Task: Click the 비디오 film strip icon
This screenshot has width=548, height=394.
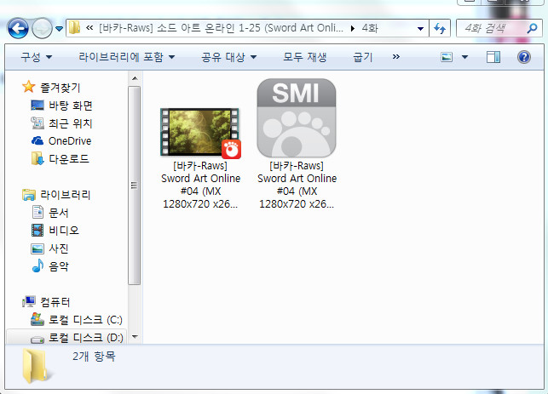Action: coord(37,231)
